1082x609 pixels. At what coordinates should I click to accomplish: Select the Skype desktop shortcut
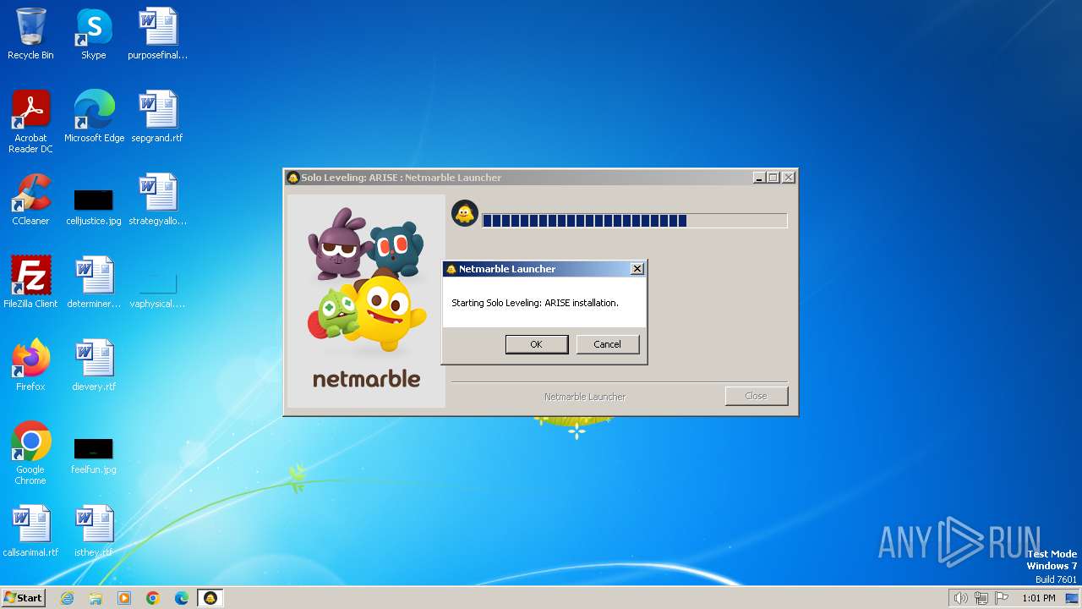93,34
